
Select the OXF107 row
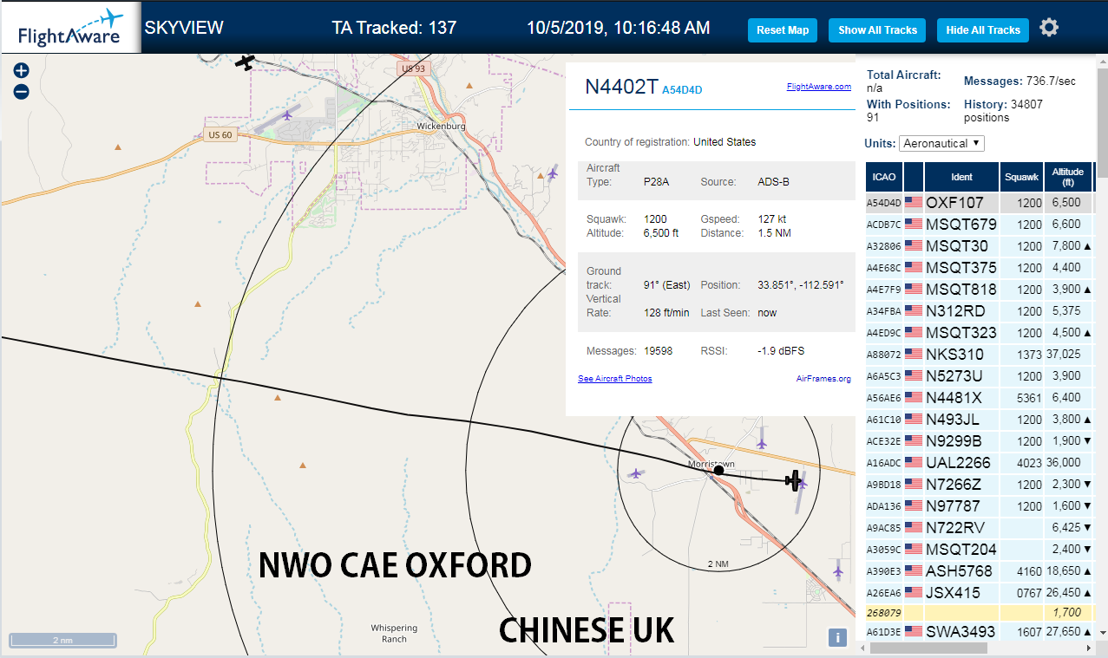[979, 202]
